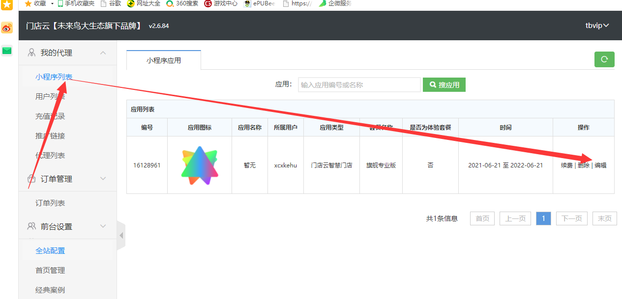Open the tbvip user dropdown
The width and height of the screenshot is (622, 299).
597,26
